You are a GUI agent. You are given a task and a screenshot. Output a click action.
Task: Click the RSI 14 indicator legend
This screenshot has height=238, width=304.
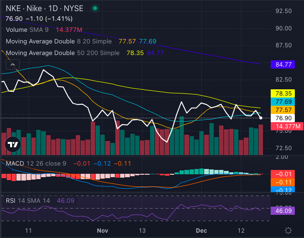(x=27, y=200)
